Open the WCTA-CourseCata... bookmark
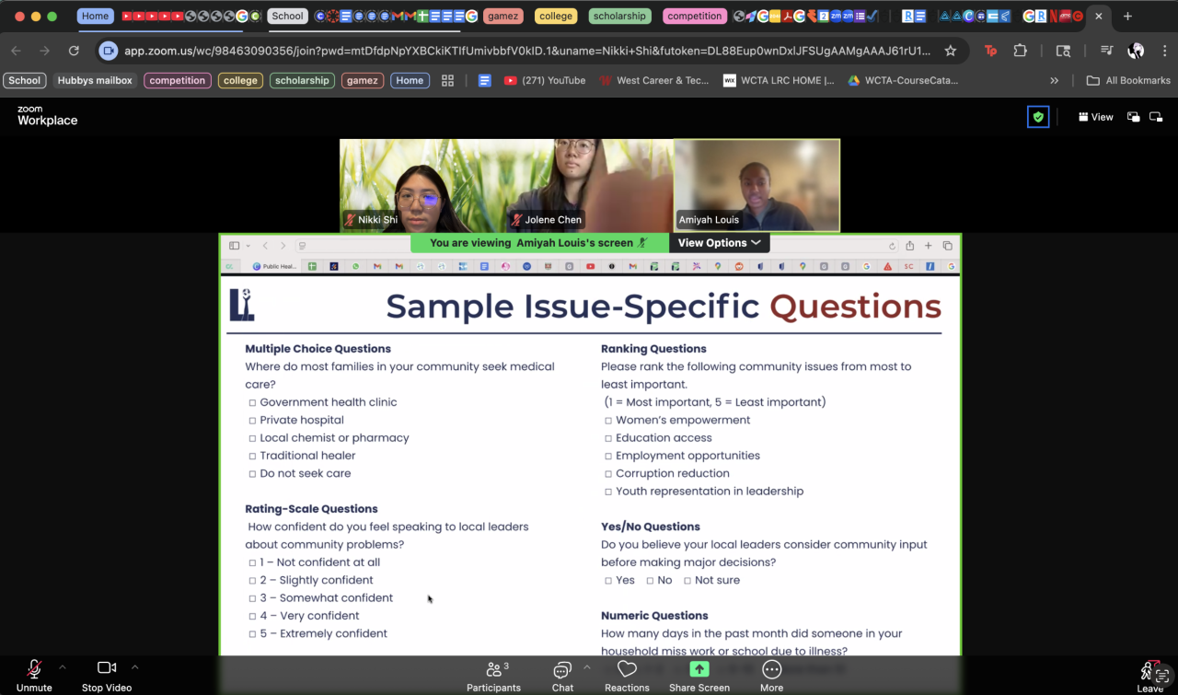Image resolution: width=1178 pixels, height=695 pixels. [903, 80]
